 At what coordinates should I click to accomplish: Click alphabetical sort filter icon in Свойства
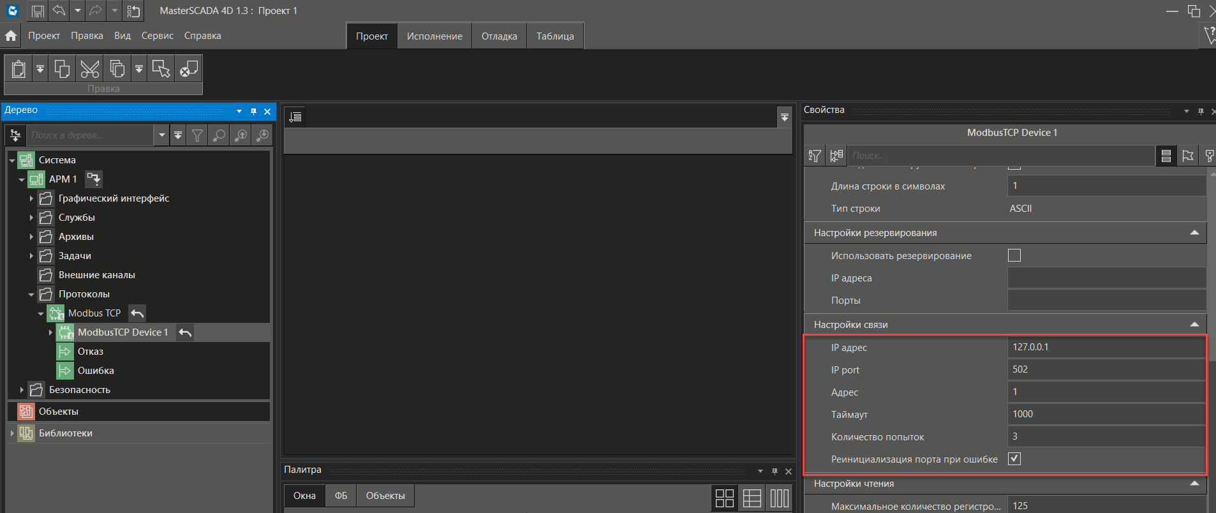pyautogui.click(x=815, y=156)
